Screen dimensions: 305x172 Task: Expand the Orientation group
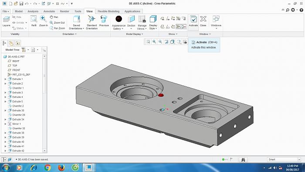pos(69,34)
